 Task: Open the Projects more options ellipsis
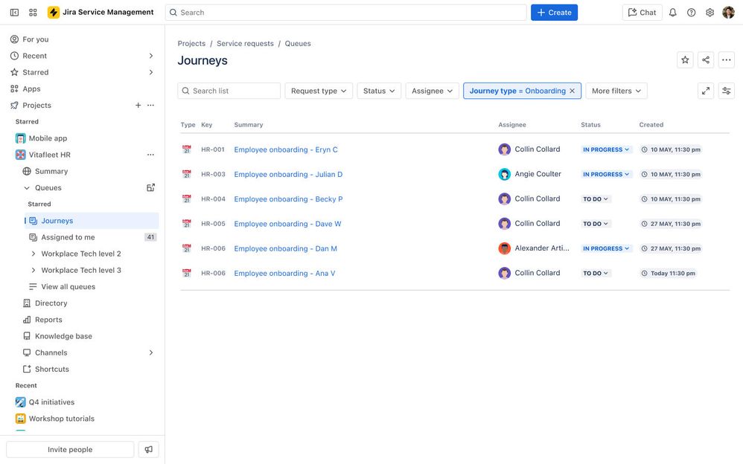coord(150,105)
